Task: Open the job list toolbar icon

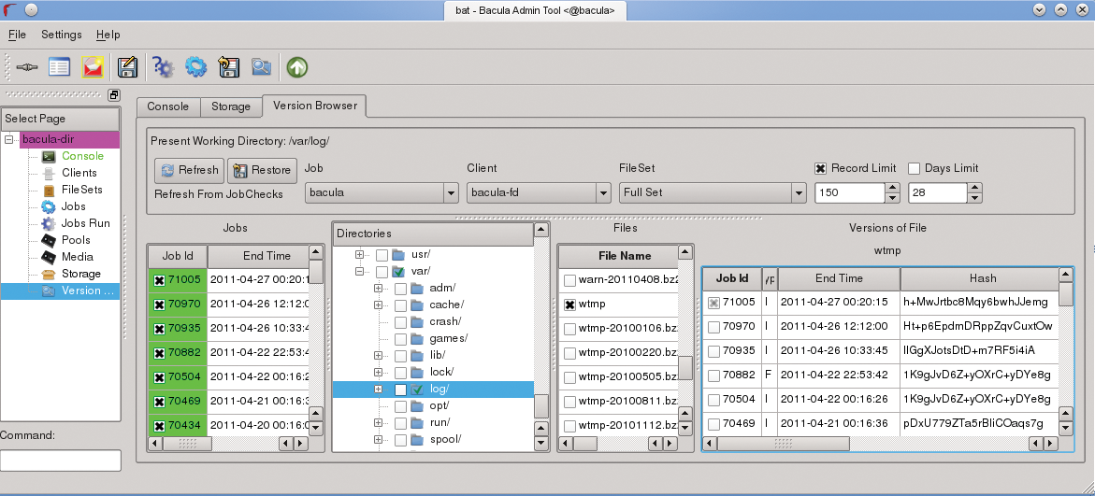Action: pyautogui.click(x=59, y=67)
